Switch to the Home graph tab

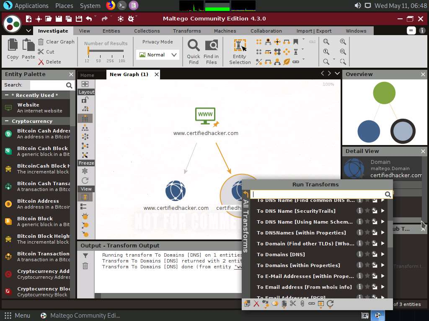tap(87, 75)
